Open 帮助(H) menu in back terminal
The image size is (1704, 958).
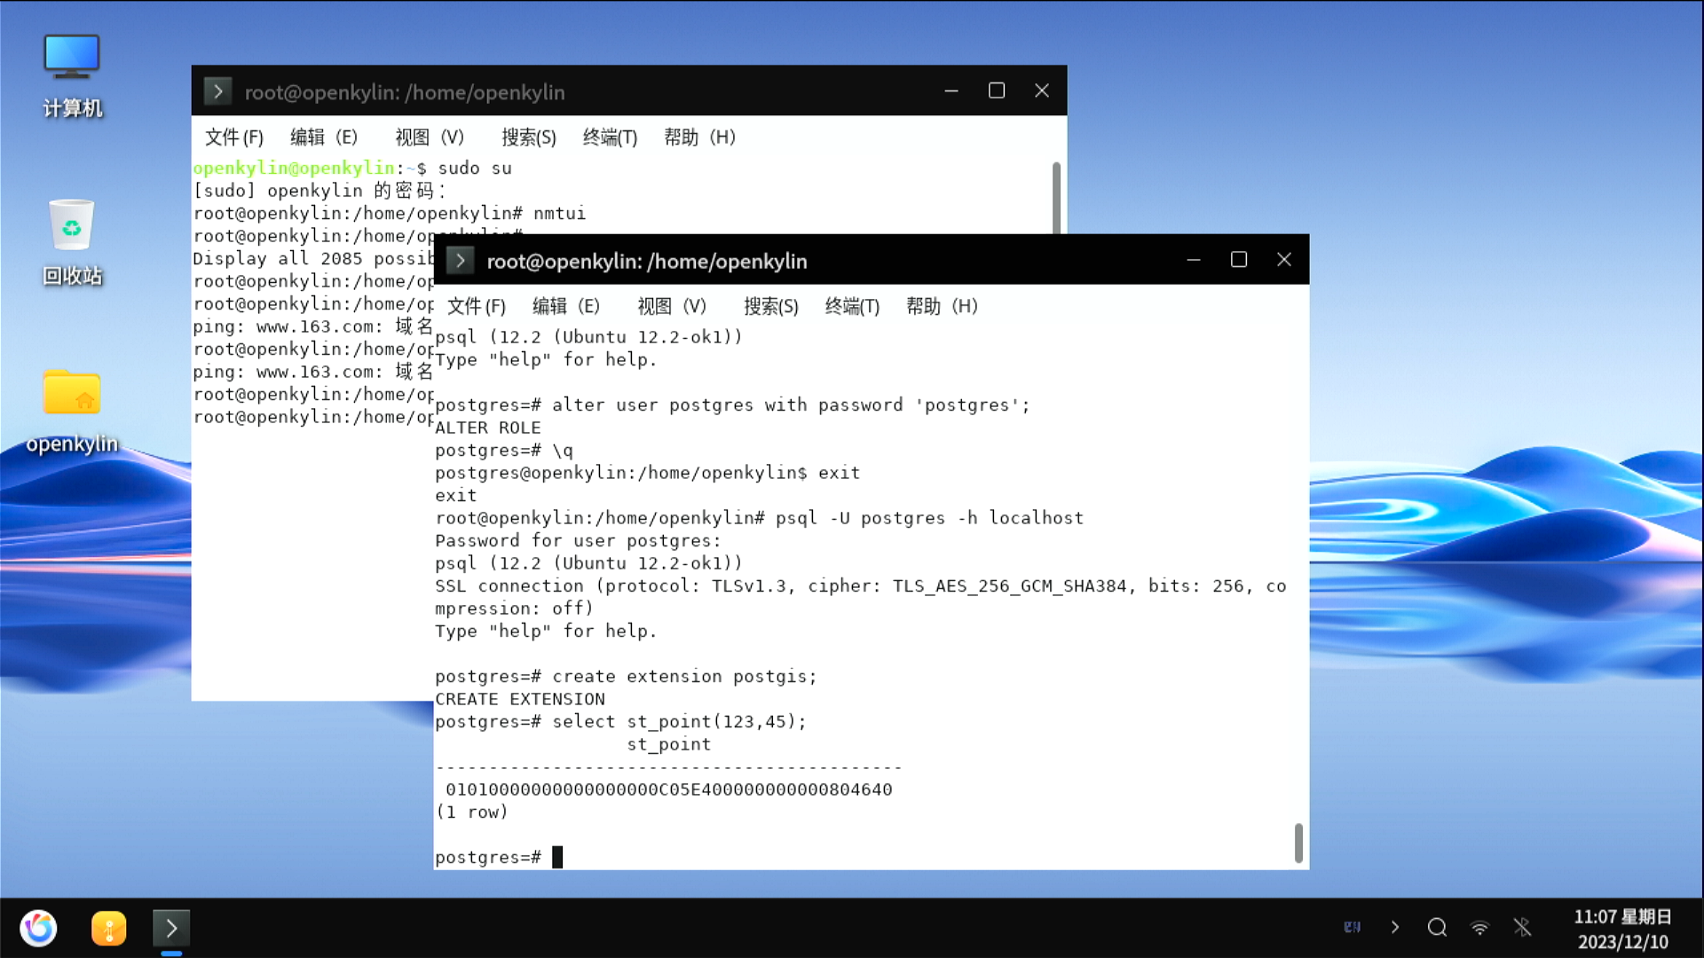click(x=699, y=137)
